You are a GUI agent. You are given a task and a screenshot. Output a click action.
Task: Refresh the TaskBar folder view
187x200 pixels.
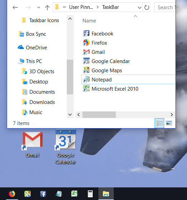(x=146, y=7)
